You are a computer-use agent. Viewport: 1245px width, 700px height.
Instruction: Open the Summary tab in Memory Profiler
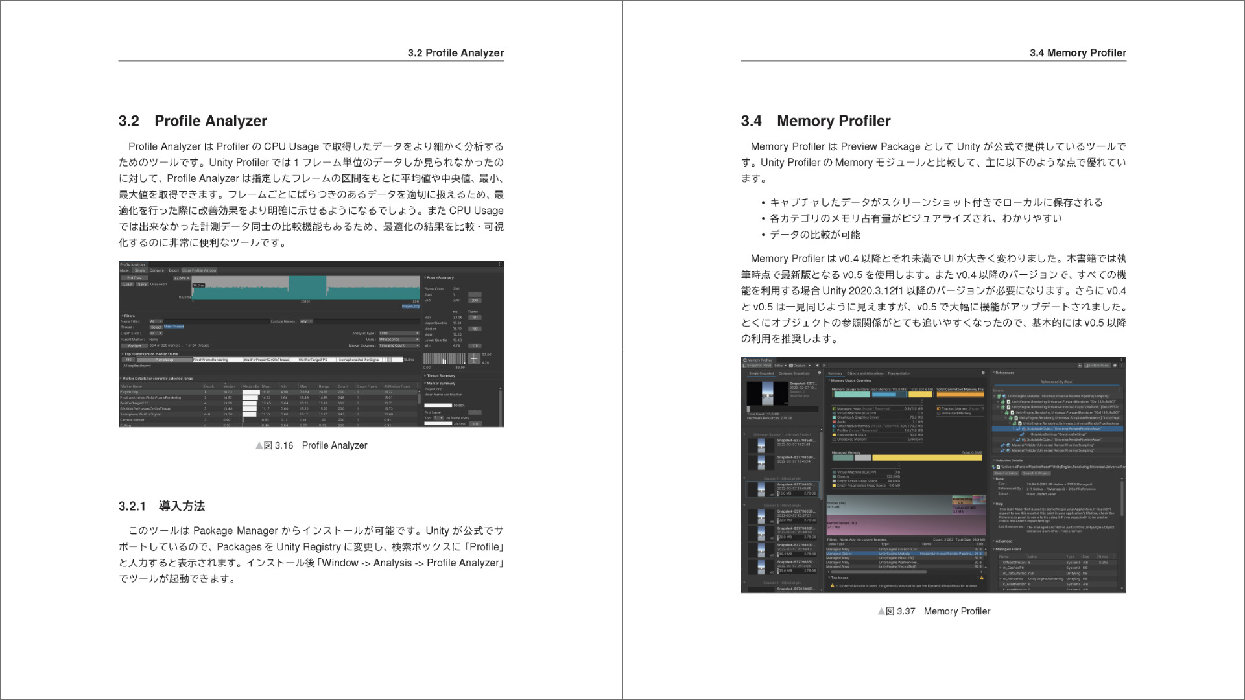coord(835,373)
